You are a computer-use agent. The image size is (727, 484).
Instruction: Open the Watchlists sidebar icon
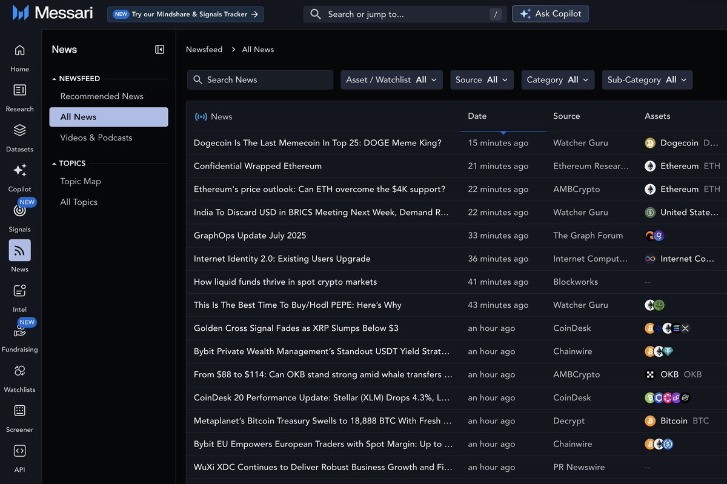coord(19,371)
